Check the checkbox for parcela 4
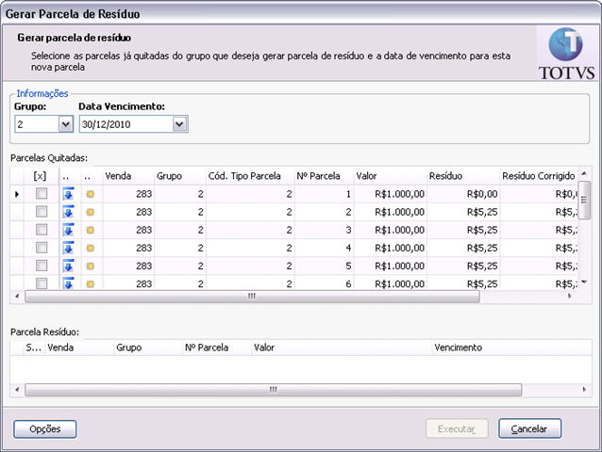602x452 pixels. (42, 248)
